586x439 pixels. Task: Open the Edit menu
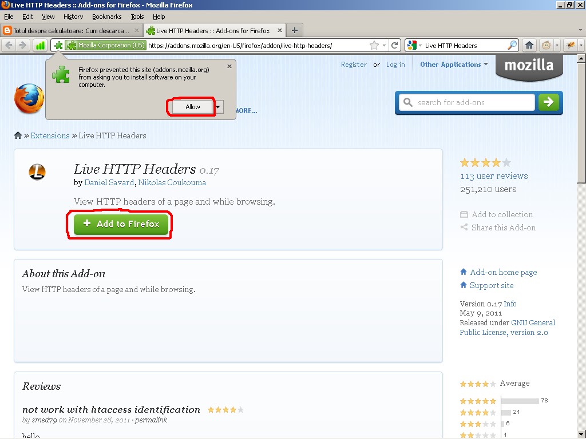pos(27,17)
